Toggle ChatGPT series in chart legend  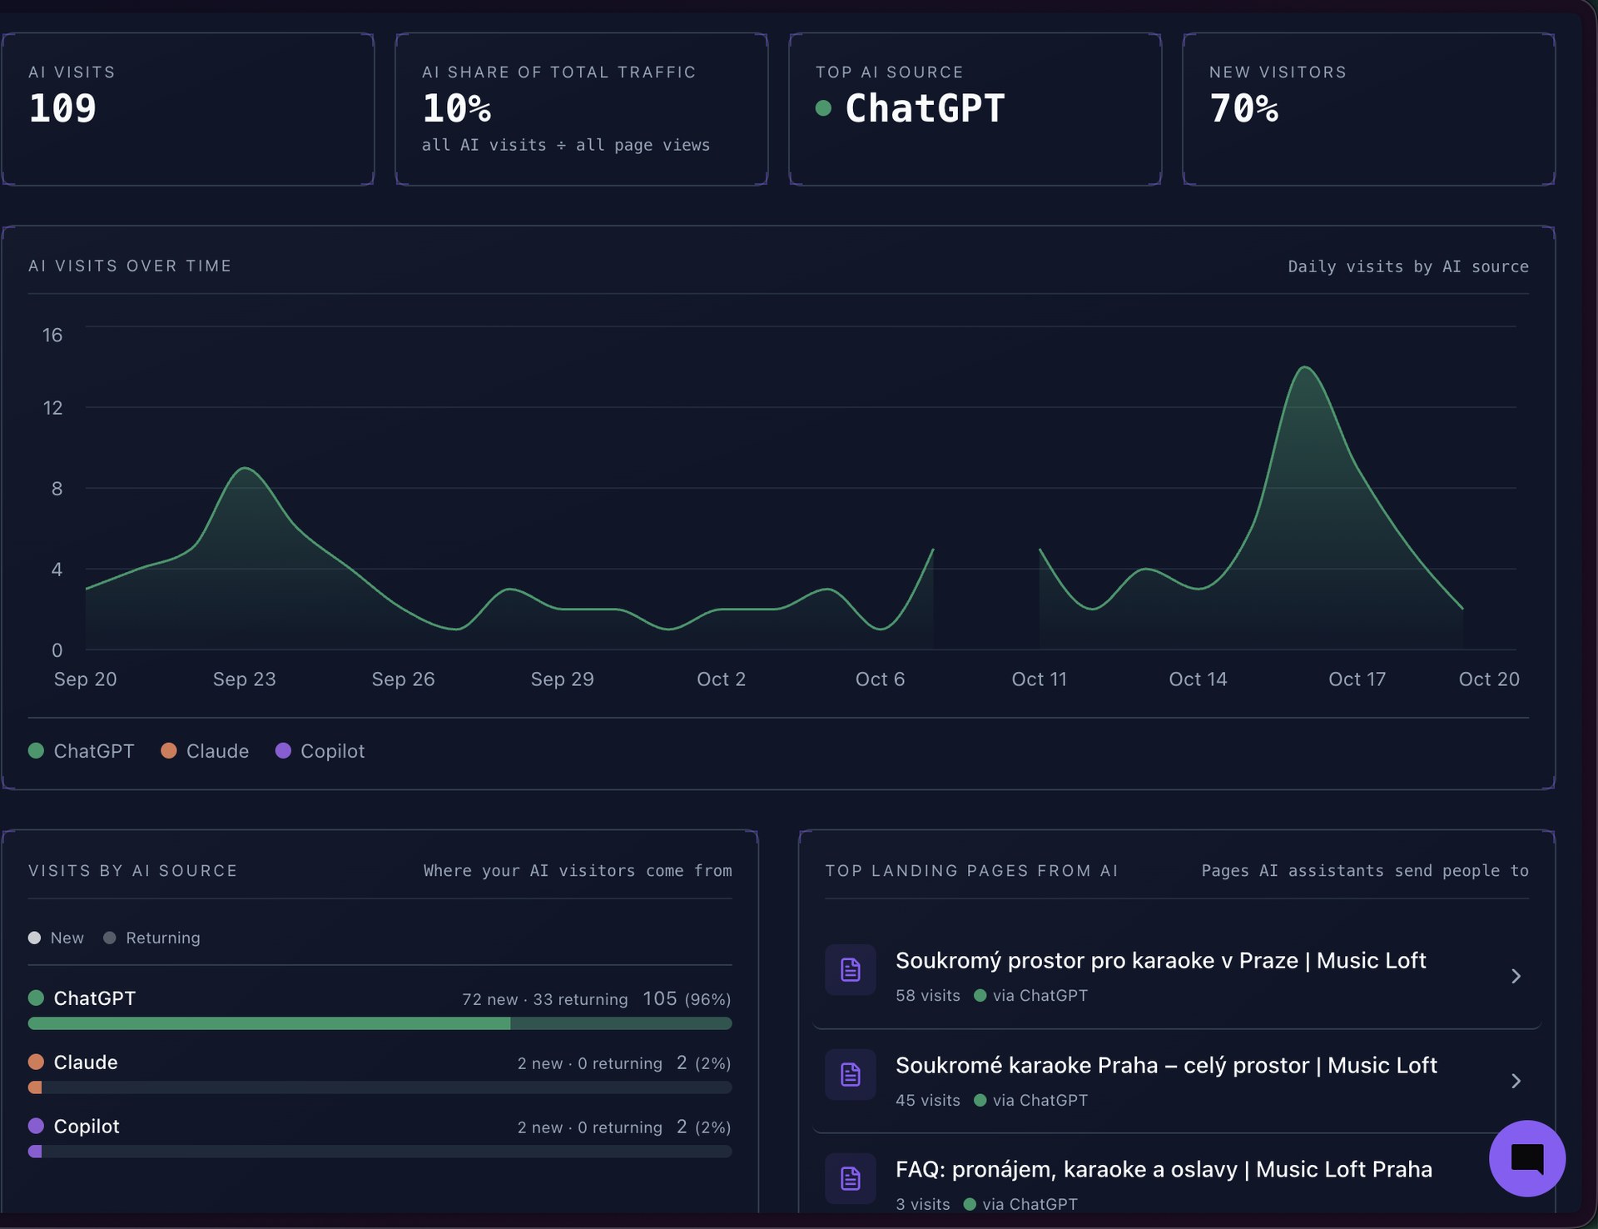click(x=82, y=751)
